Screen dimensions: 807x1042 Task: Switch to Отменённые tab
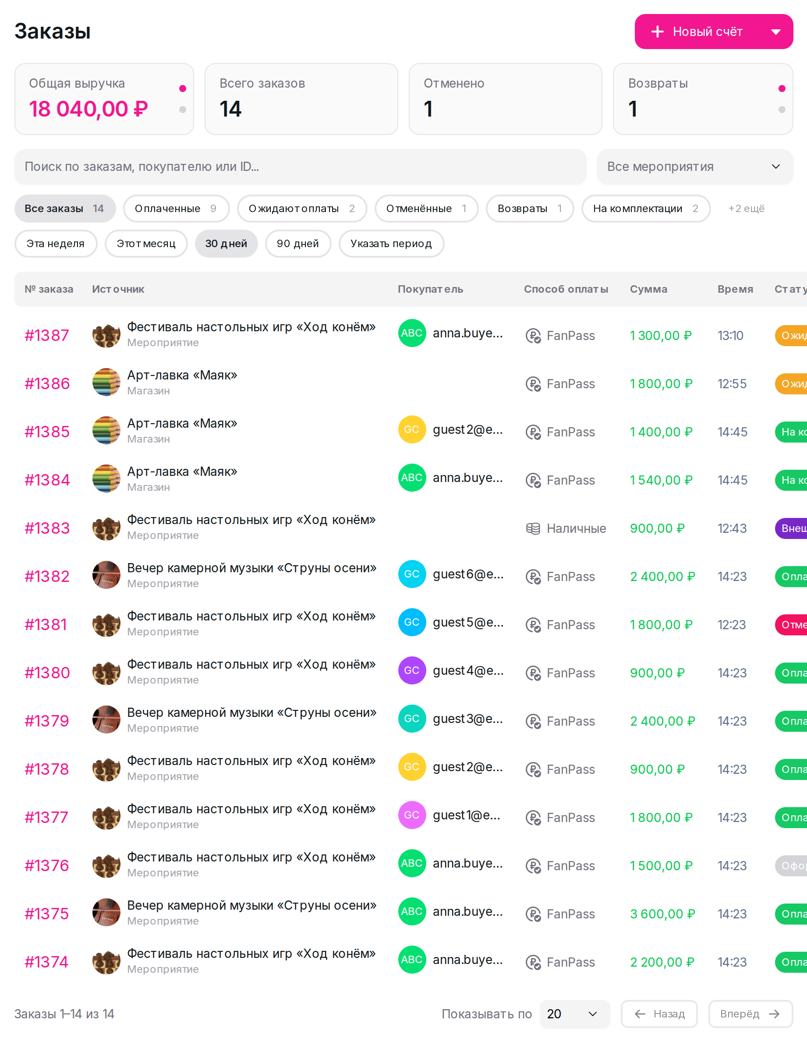point(426,209)
